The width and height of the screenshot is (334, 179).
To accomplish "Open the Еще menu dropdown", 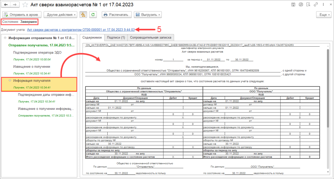I will 324,15.
